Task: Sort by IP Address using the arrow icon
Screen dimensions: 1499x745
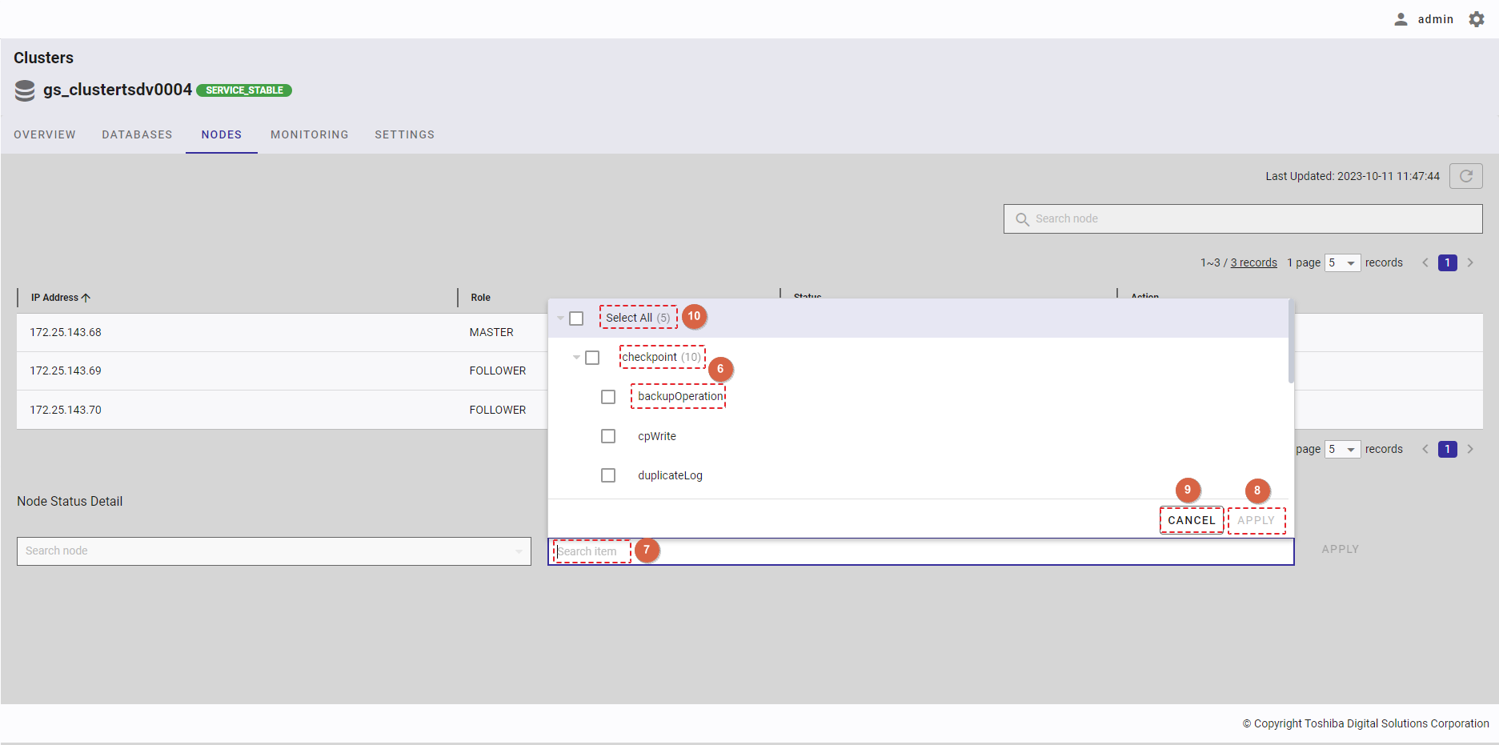Action: coord(86,298)
